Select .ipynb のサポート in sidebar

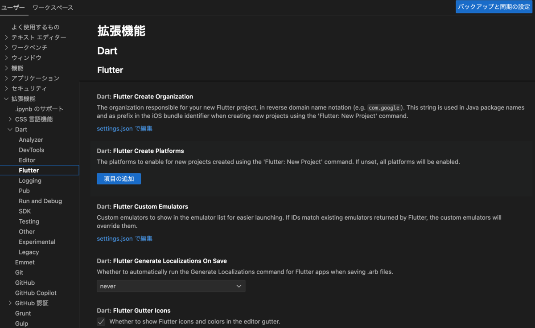coord(39,109)
